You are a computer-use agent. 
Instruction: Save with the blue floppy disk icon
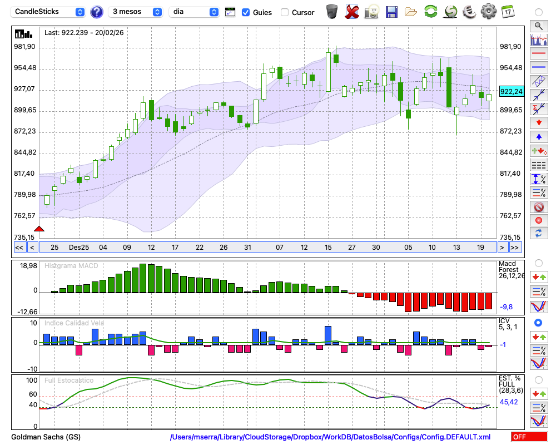(x=391, y=12)
